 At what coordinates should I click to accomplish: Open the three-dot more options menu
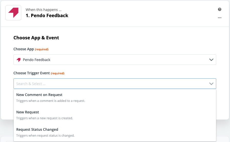(x=220, y=18)
